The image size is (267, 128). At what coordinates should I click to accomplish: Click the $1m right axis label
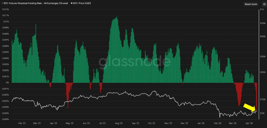coord(262,10)
